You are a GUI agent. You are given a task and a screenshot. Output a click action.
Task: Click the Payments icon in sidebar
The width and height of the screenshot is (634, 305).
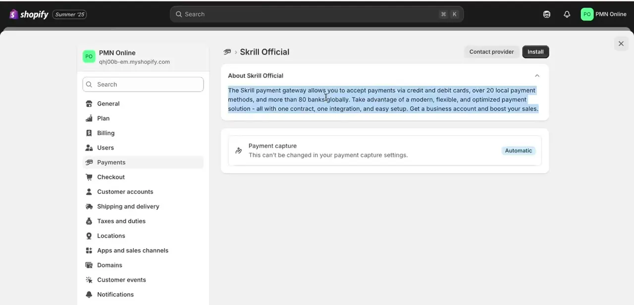click(89, 162)
